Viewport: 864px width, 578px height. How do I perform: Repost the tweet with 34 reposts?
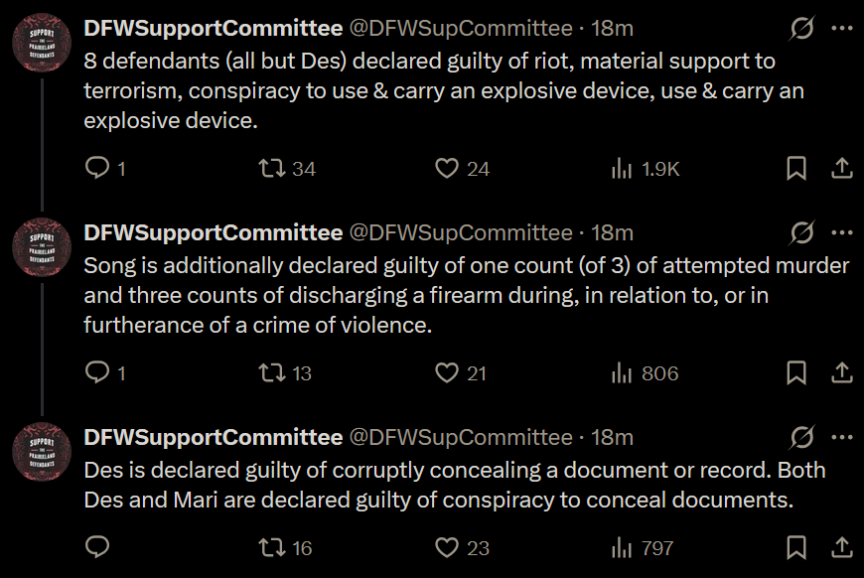(271, 169)
